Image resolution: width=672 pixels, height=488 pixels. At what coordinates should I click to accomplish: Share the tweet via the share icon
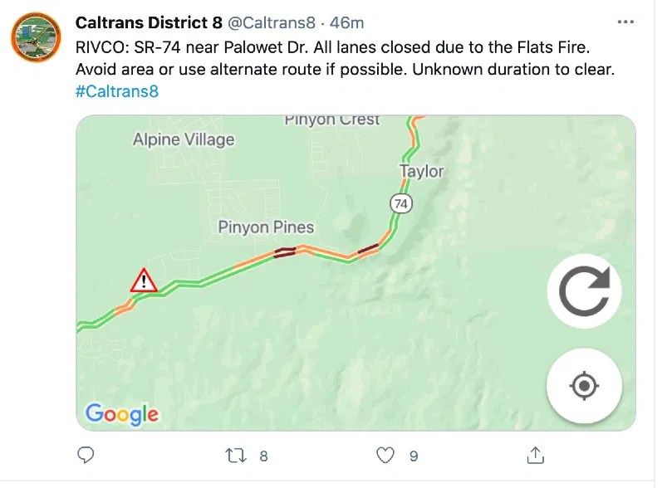(535, 455)
